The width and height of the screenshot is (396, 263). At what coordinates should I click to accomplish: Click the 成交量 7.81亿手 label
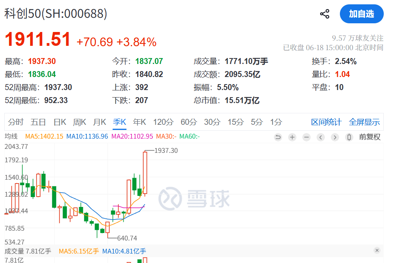pos(28,252)
